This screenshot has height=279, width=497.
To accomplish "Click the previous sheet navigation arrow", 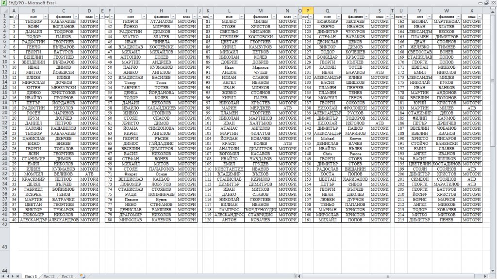I will pyautogui.click(x=8, y=276).
